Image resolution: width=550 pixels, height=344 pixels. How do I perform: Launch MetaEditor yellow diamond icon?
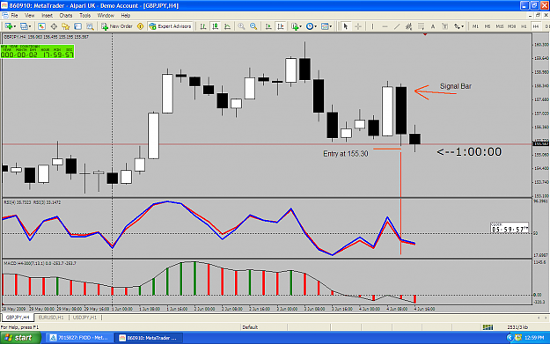pos(140,26)
